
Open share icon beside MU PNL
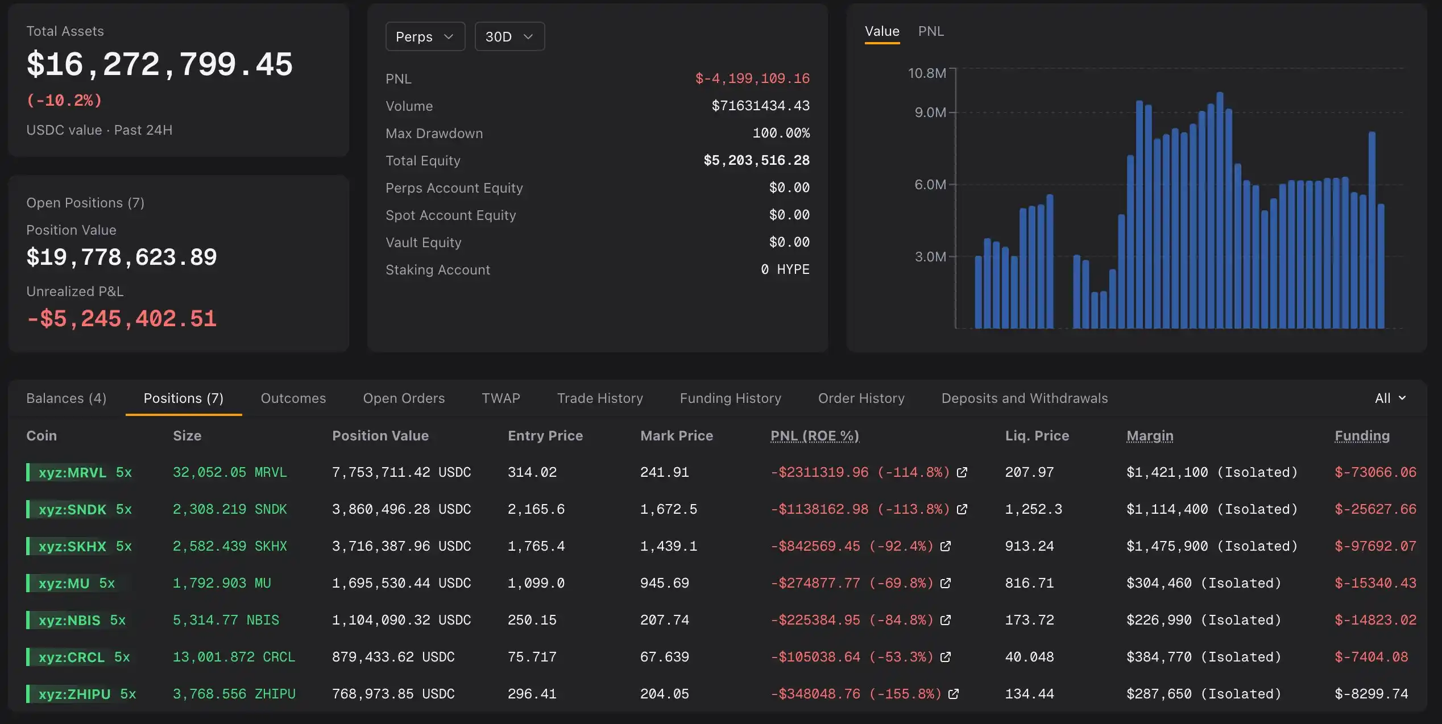[946, 583]
